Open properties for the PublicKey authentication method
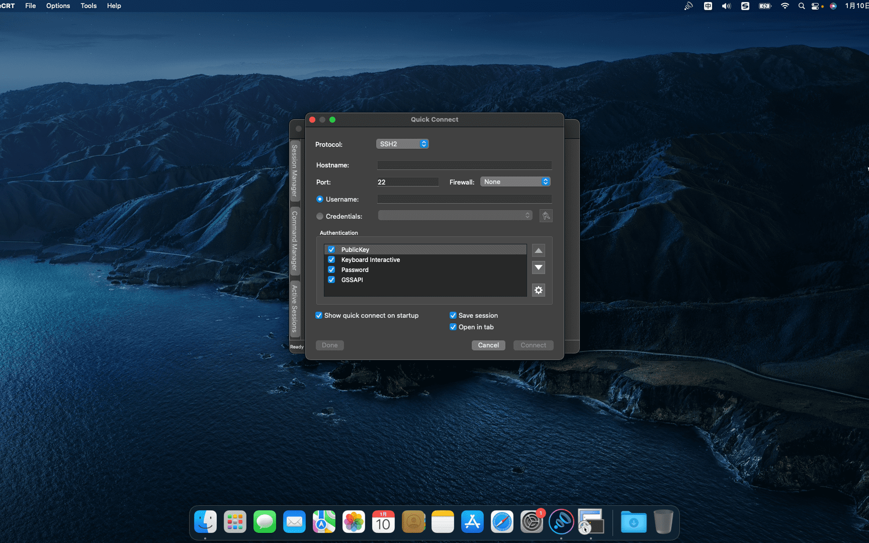The image size is (869, 543). [x=538, y=290]
